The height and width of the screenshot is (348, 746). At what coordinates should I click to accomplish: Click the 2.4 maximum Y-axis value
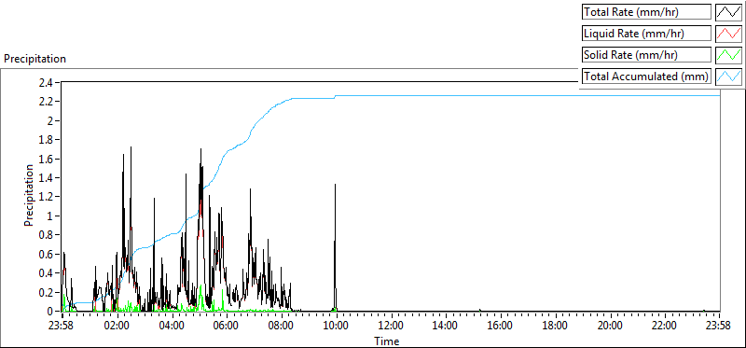48,83
